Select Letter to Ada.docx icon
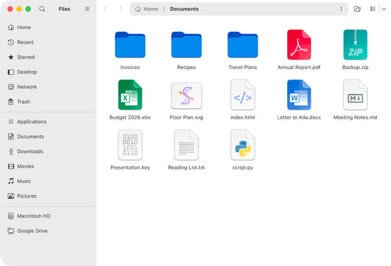391x266 pixels. point(299,95)
